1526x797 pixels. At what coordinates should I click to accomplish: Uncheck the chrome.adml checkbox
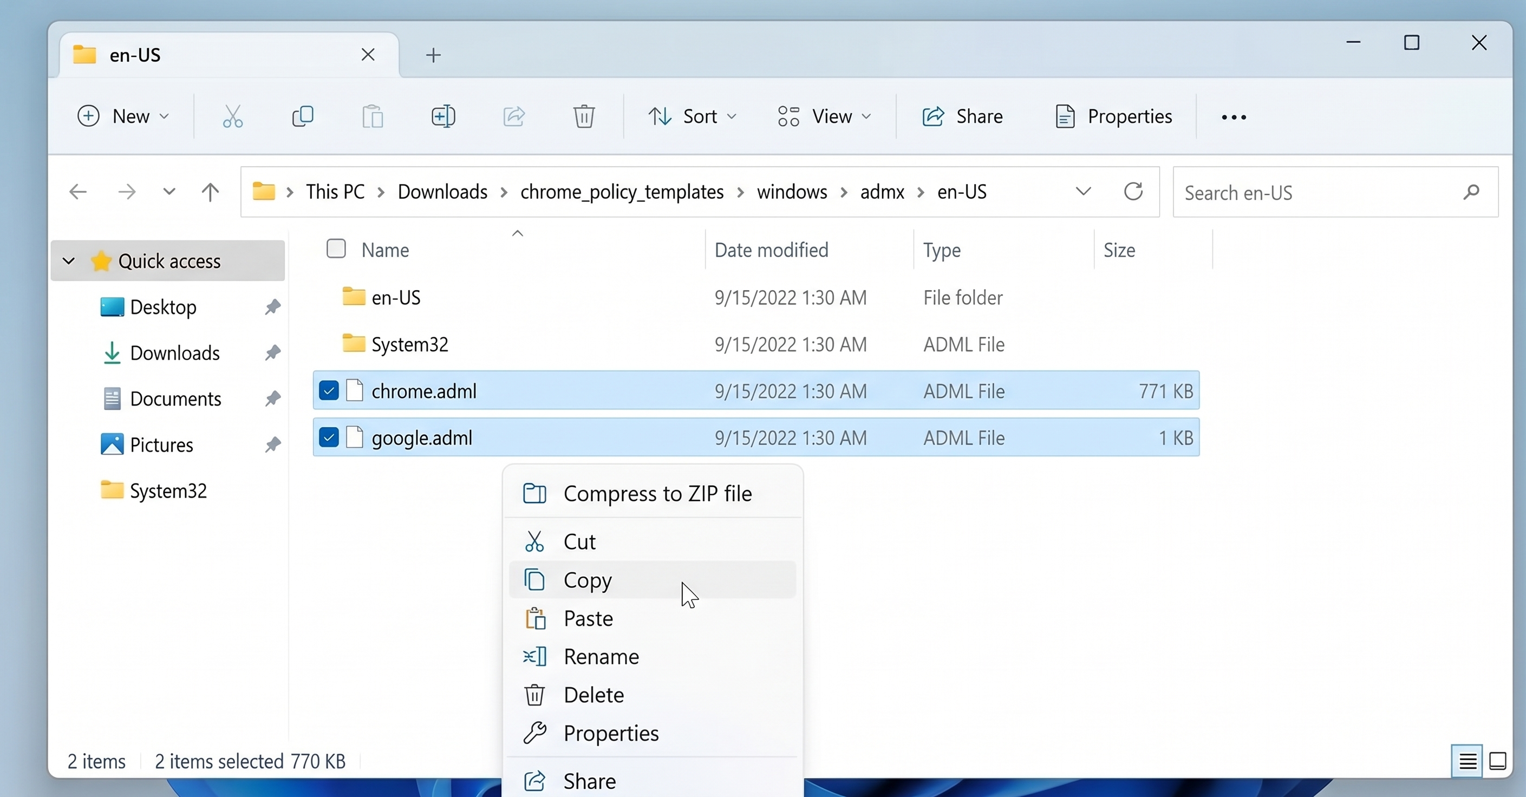coord(329,391)
